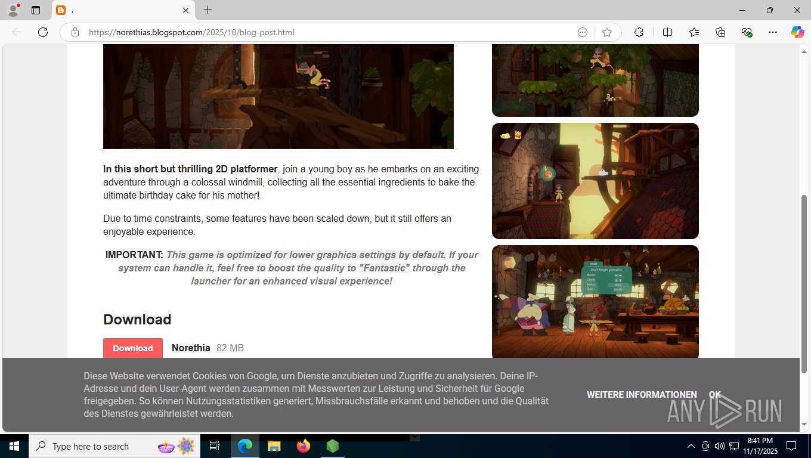Open File Explorer from the taskbar
Viewport: 811px width, 458px height.
pyautogui.click(x=274, y=446)
